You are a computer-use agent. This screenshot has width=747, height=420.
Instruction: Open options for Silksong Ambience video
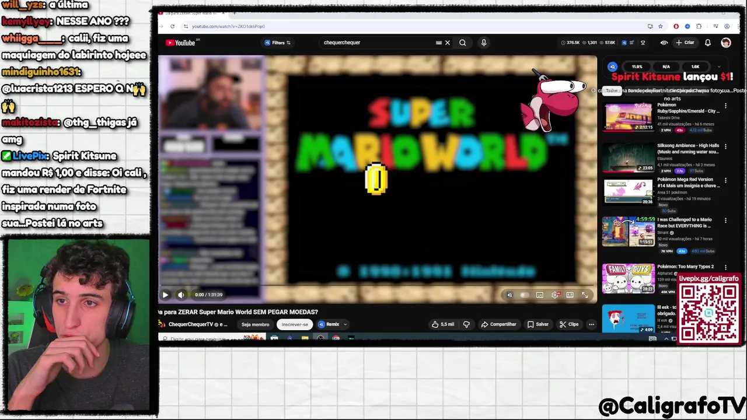point(725,146)
